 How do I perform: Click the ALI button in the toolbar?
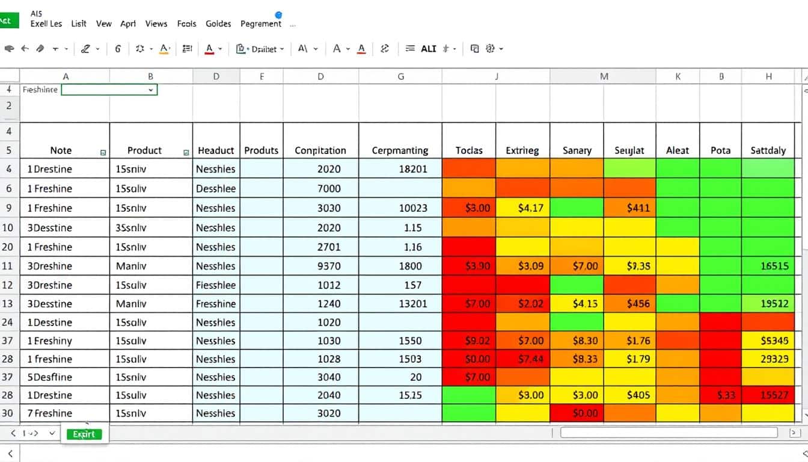tap(429, 49)
